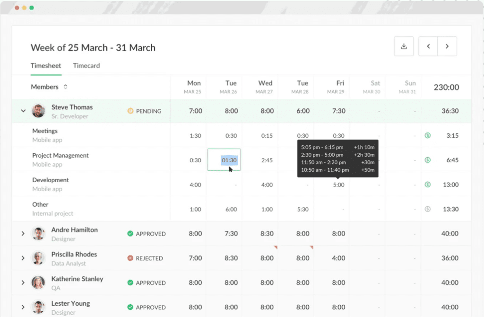The image size is (484, 317).
Task: Expand Andre Hamilton's timesheet details
Action: pos(23,233)
